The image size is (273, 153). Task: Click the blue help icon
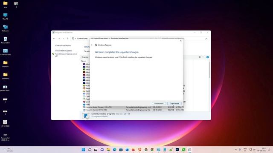pos(208,57)
